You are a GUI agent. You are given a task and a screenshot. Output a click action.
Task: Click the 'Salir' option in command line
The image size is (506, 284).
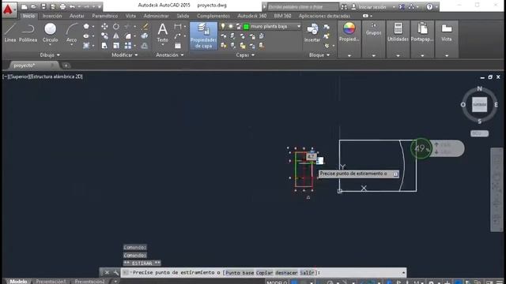point(307,273)
